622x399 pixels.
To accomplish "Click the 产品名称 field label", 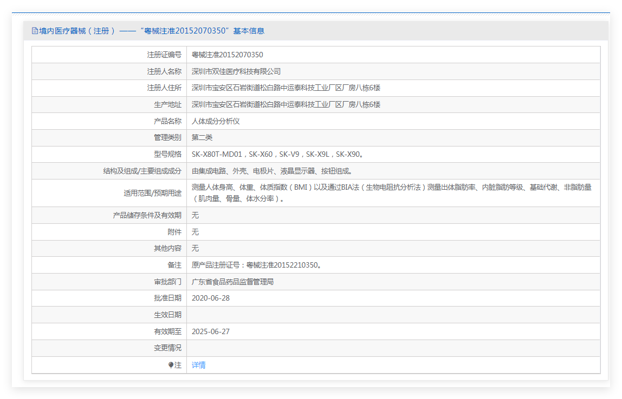I will click(168, 121).
